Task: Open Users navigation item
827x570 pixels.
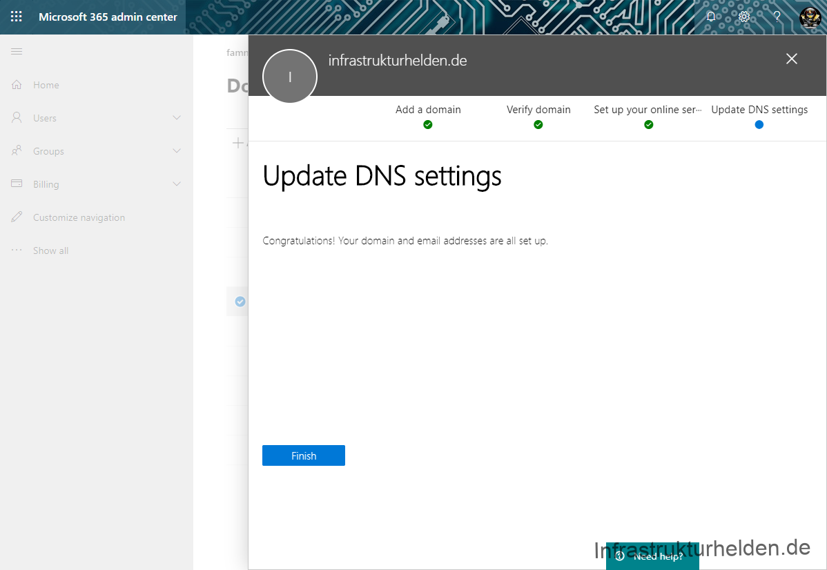Action: pos(45,118)
